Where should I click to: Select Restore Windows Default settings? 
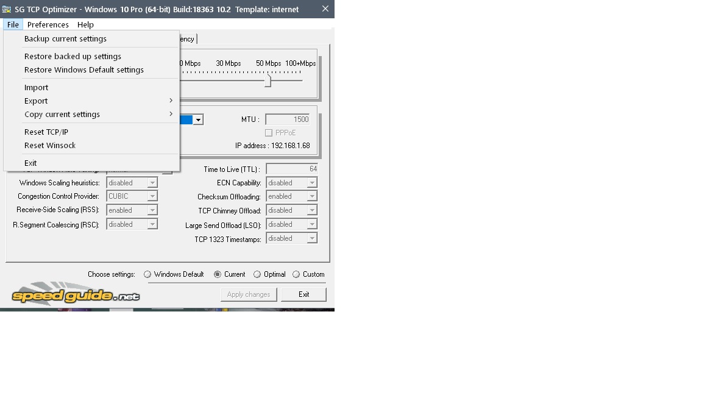click(x=84, y=70)
